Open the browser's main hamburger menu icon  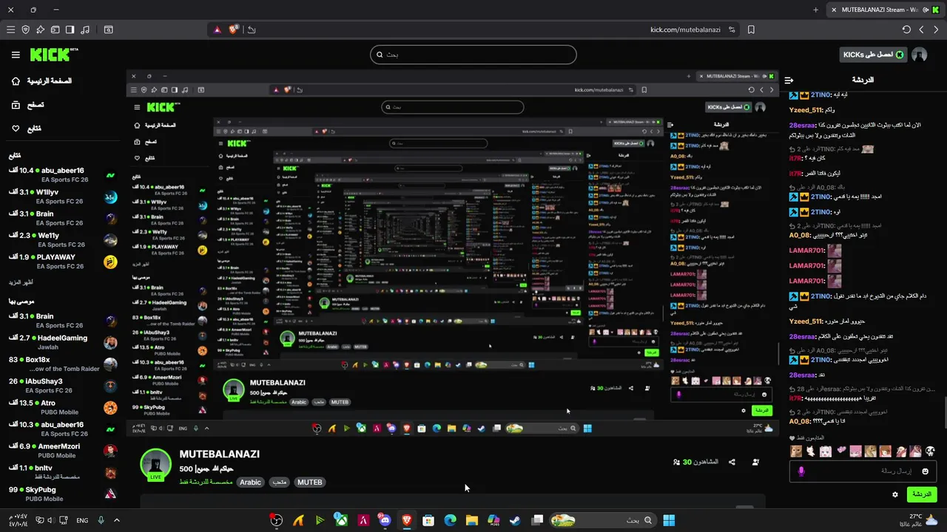[x=10, y=30]
